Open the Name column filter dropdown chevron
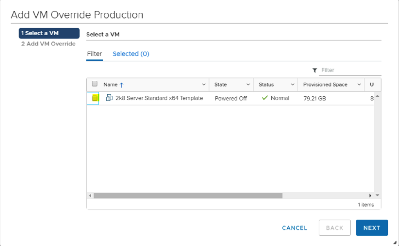Image resolution: width=399 pixels, height=246 pixels. (x=204, y=84)
